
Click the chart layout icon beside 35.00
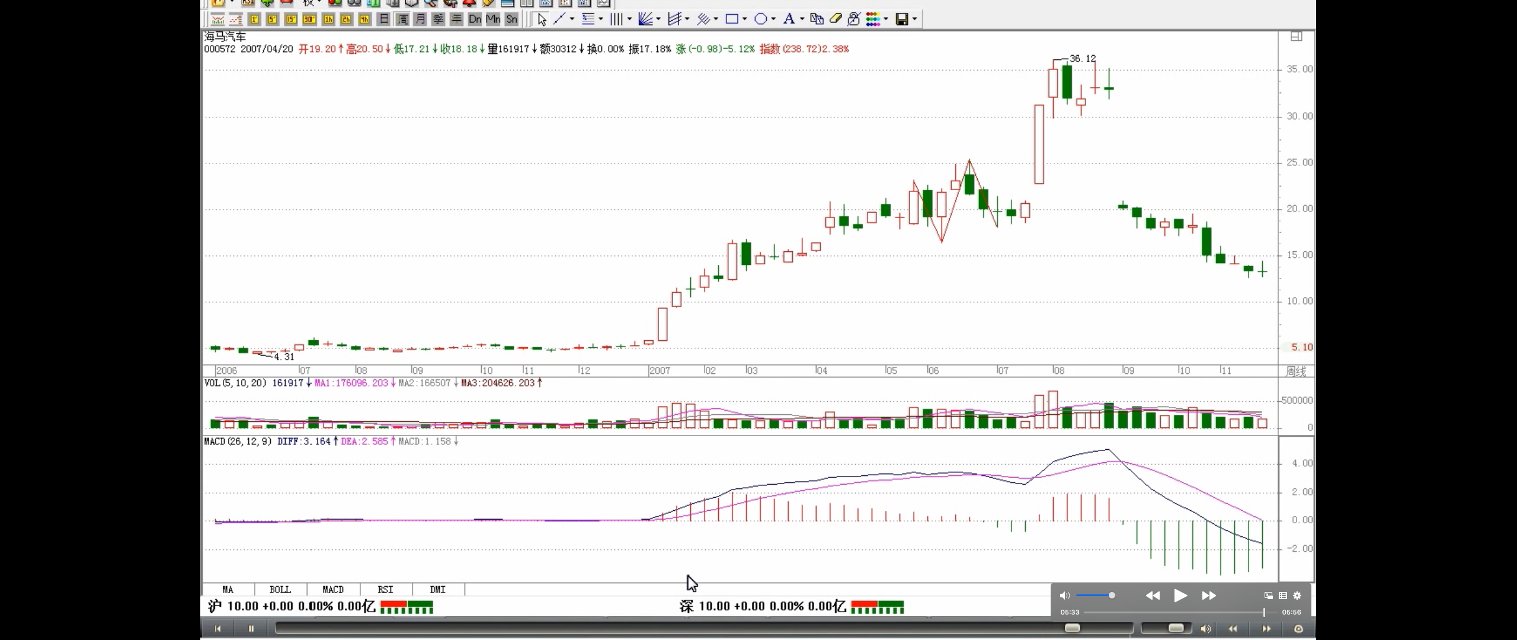[1297, 37]
